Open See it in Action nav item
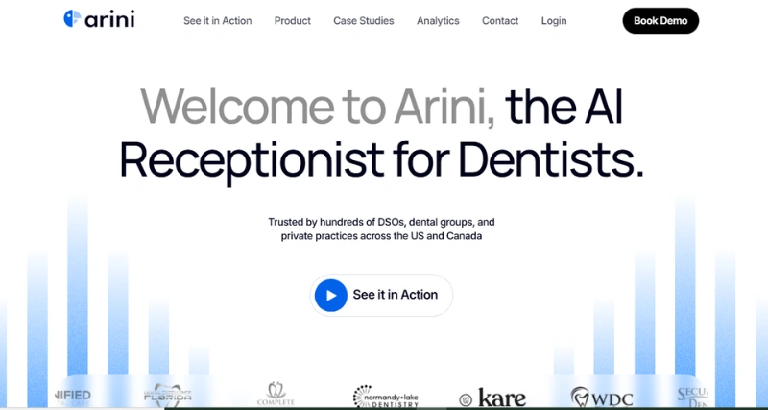 coord(218,21)
